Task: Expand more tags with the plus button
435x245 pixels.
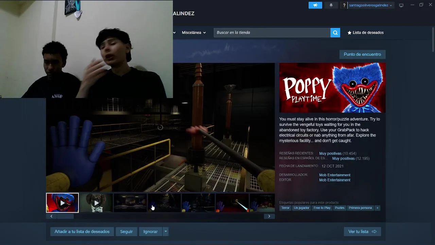Action: click(x=377, y=208)
